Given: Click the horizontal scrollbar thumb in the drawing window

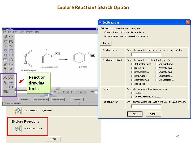Looking at the screenshot, I should (x=58, y=88).
